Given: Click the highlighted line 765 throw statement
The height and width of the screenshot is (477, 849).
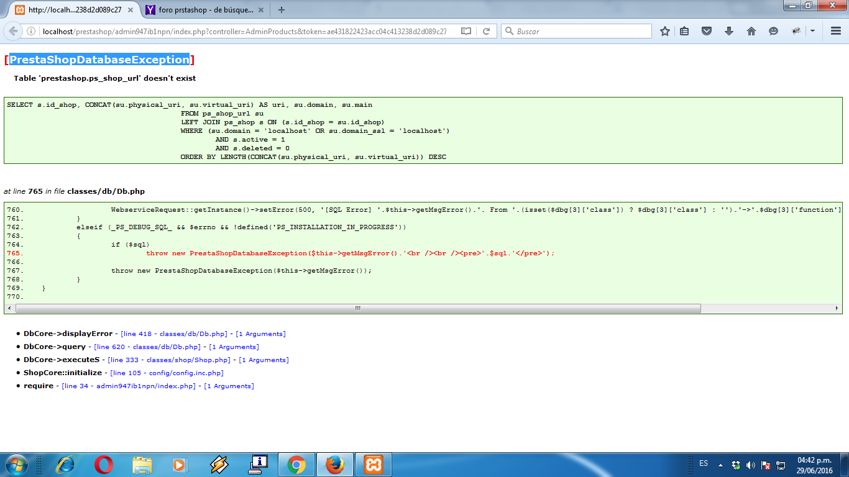Looking at the screenshot, I should (350, 253).
